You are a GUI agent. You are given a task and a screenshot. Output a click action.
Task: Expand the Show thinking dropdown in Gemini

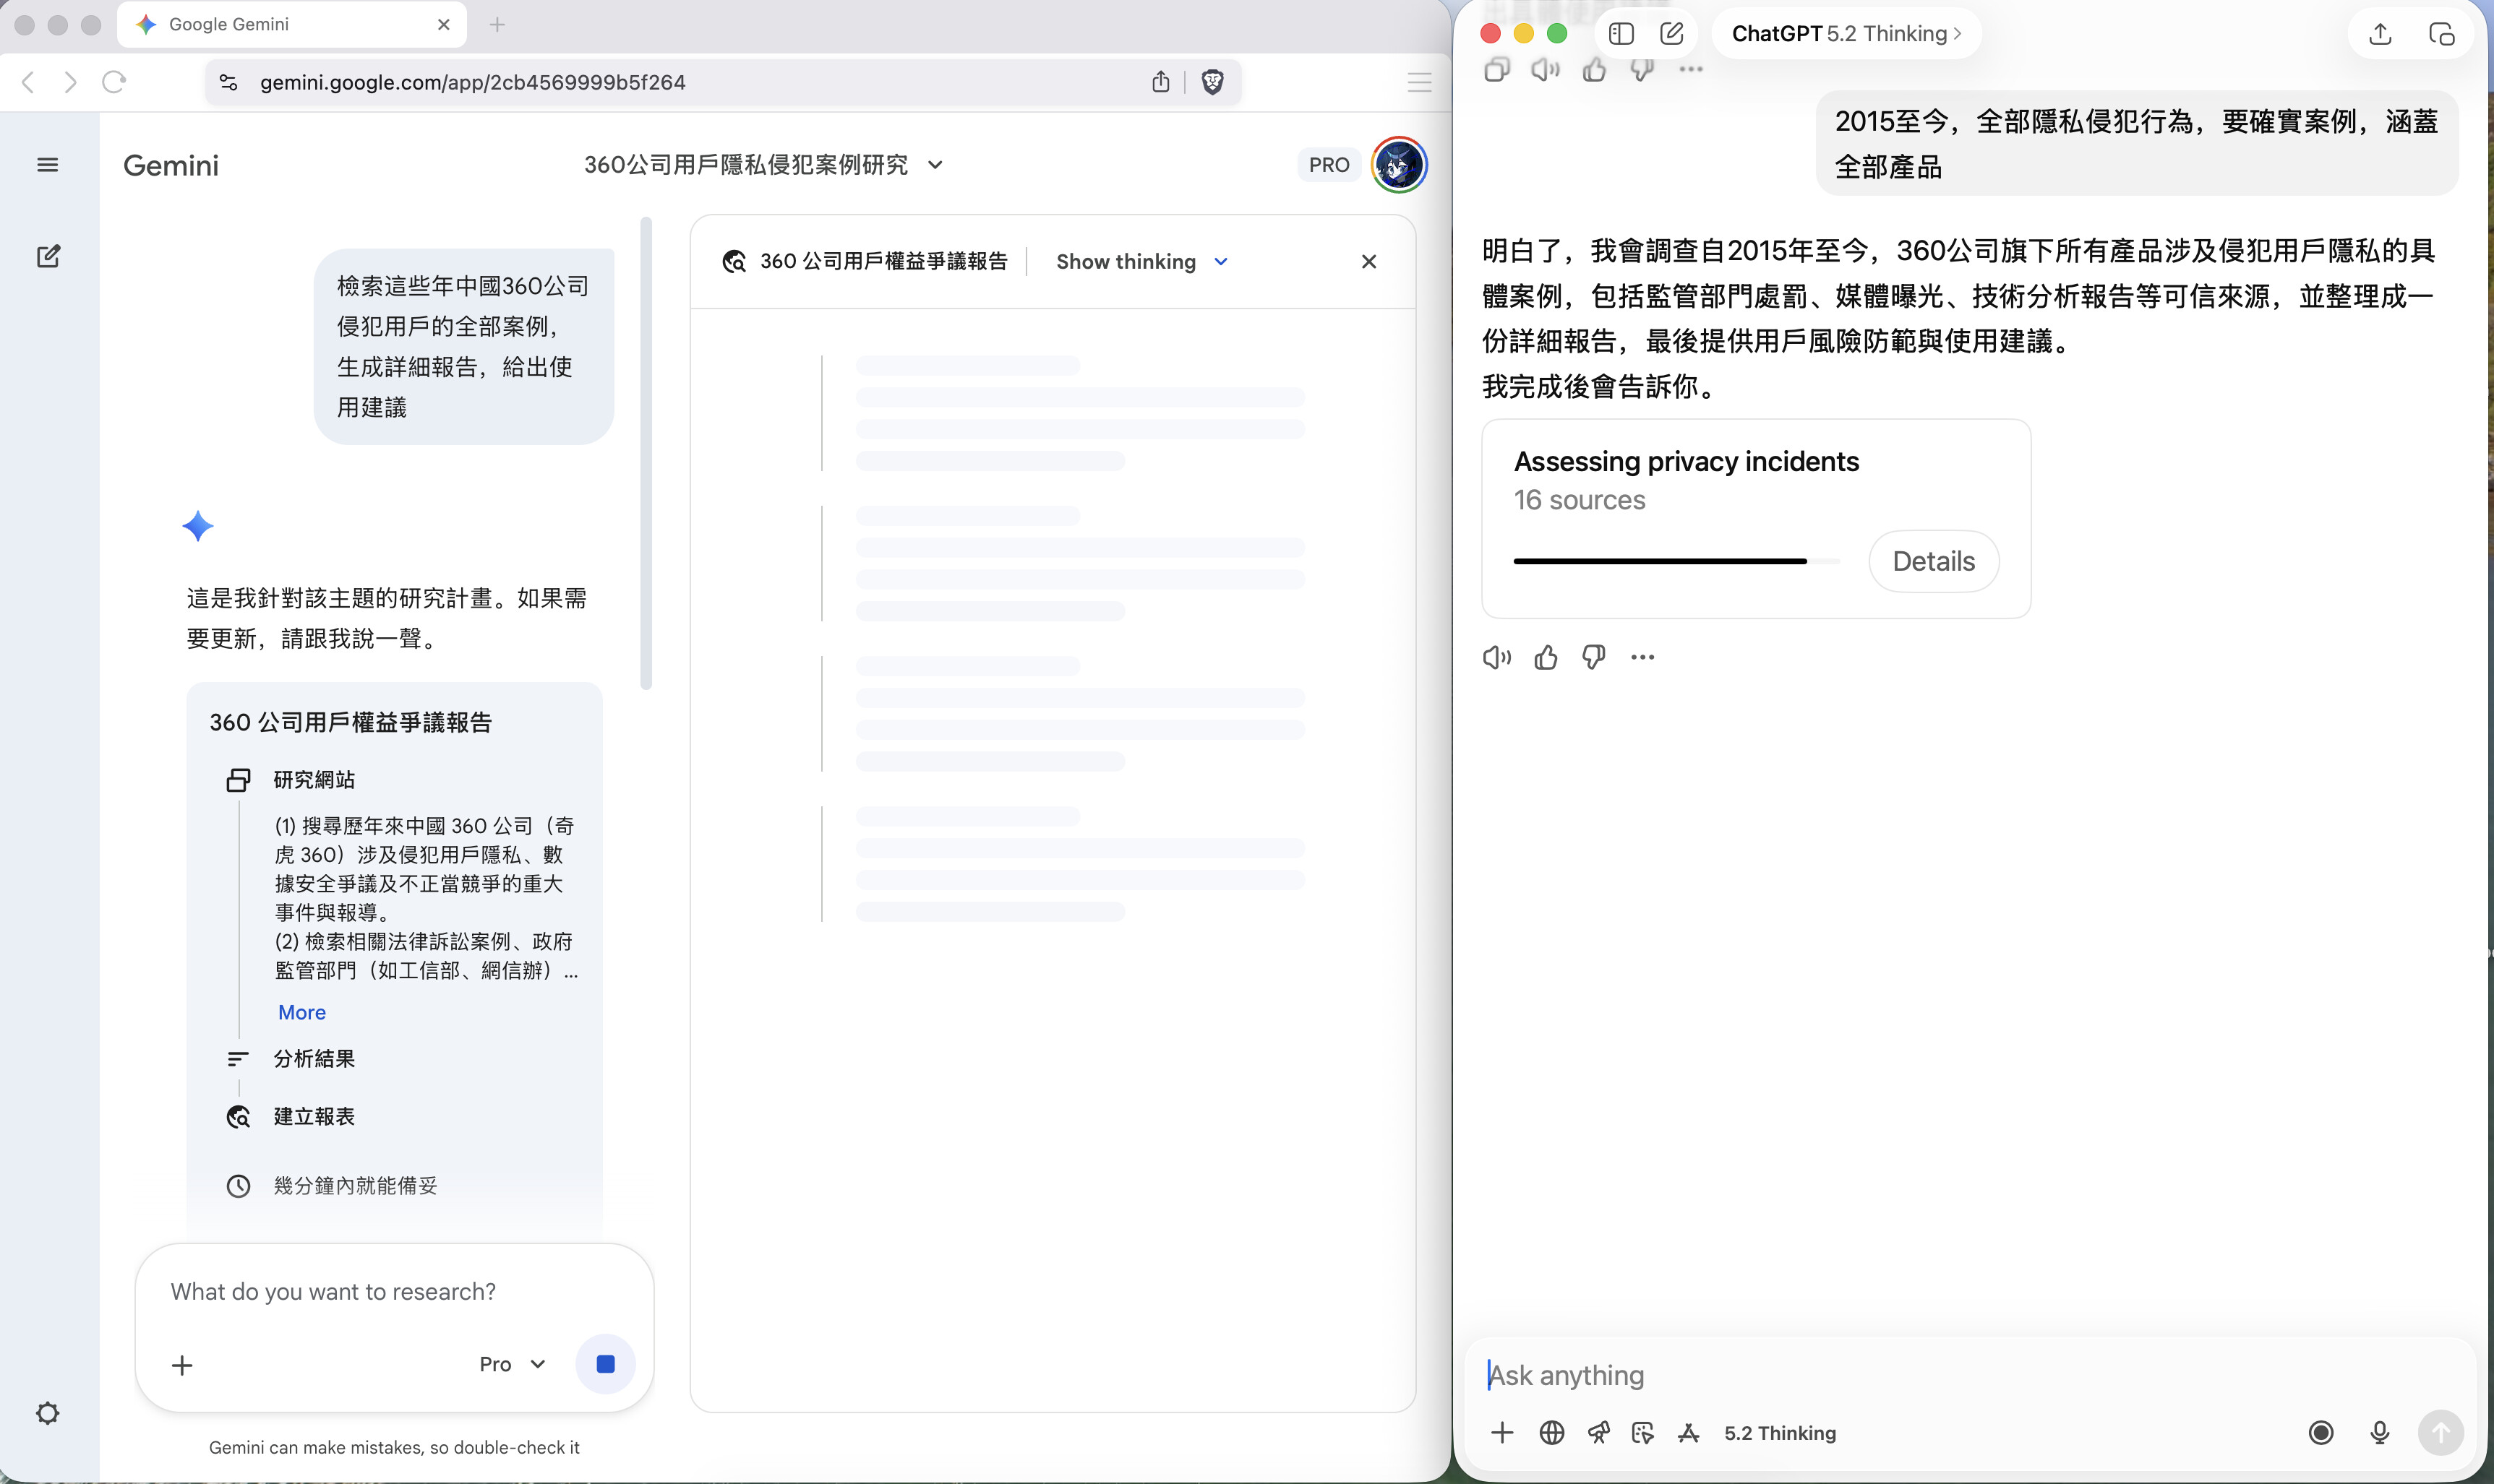[x=1141, y=261]
